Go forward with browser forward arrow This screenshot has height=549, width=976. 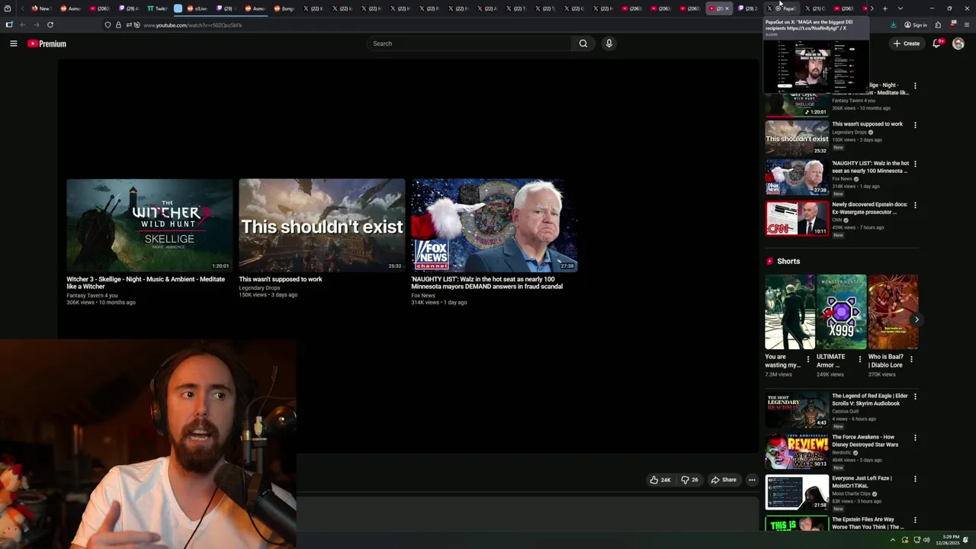[36, 24]
